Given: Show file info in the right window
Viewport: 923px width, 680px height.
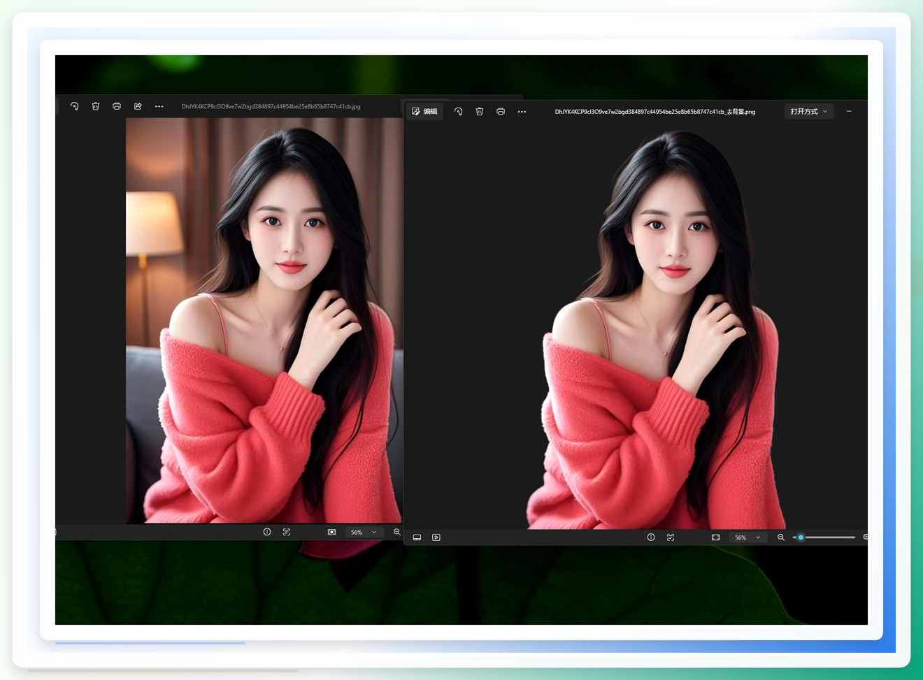Looking at the screenshot, I should [x=651, y=537].
